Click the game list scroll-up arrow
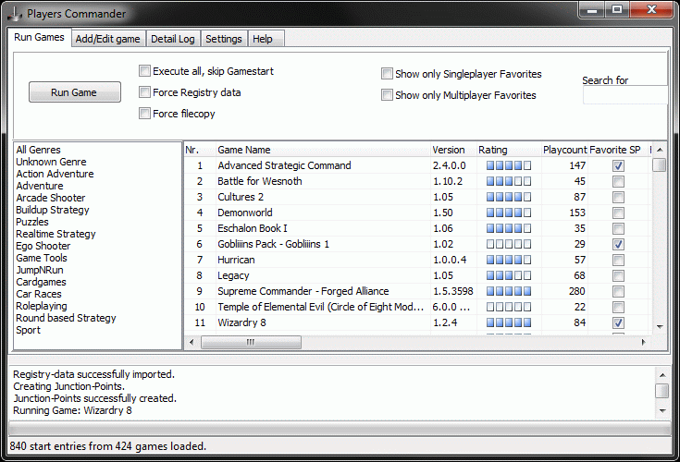The height and width of the screenshot is (462, 680). coord(660,150)
